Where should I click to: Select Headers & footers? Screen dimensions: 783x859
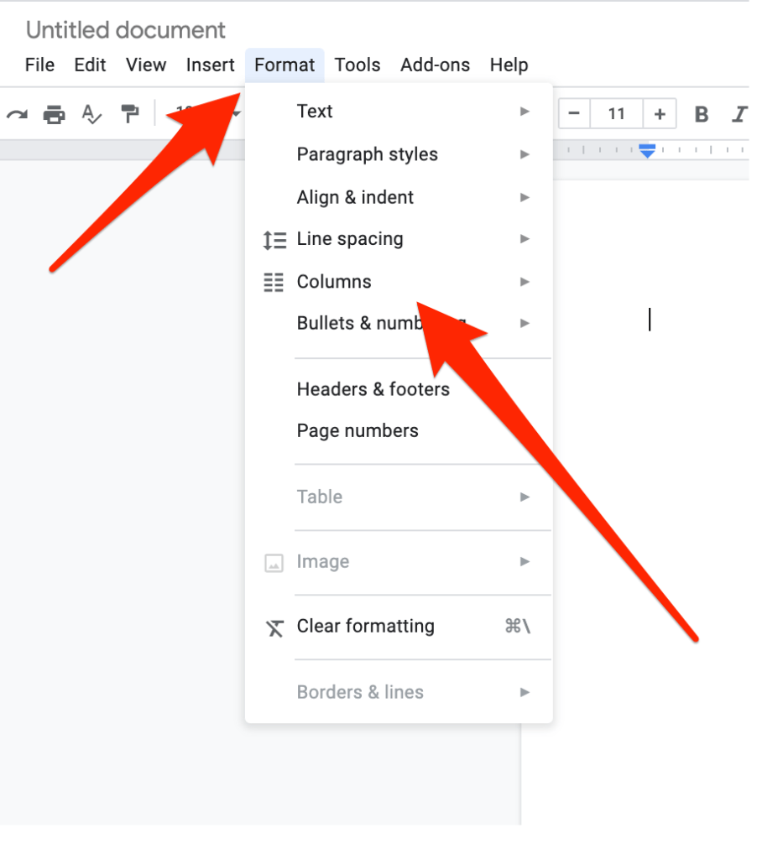coord(373,389)
